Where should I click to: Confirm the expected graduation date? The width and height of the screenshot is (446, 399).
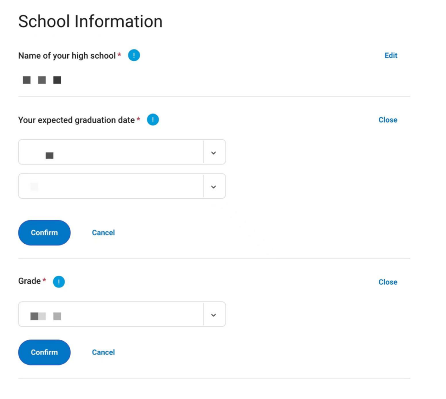[44, 233]
